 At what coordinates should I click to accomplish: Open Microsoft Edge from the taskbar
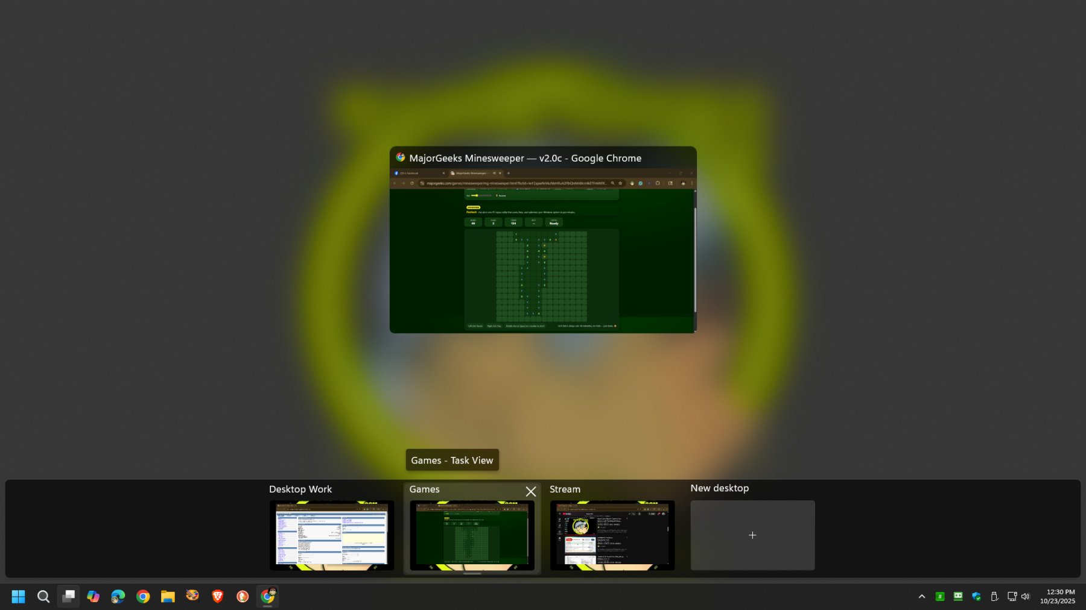click(x=118, y=596)
